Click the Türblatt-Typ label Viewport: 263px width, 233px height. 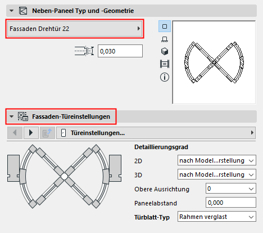click(x=152, y=217)
